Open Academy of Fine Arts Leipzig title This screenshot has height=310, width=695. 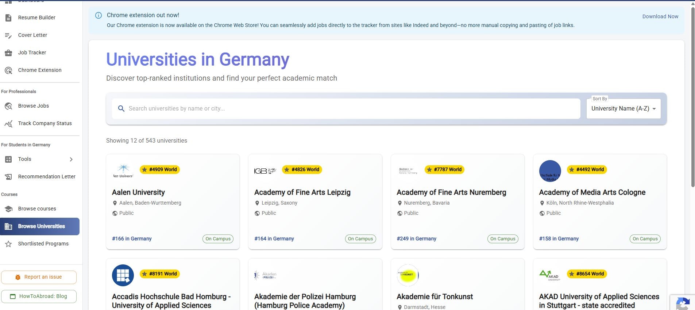point(302,192)
